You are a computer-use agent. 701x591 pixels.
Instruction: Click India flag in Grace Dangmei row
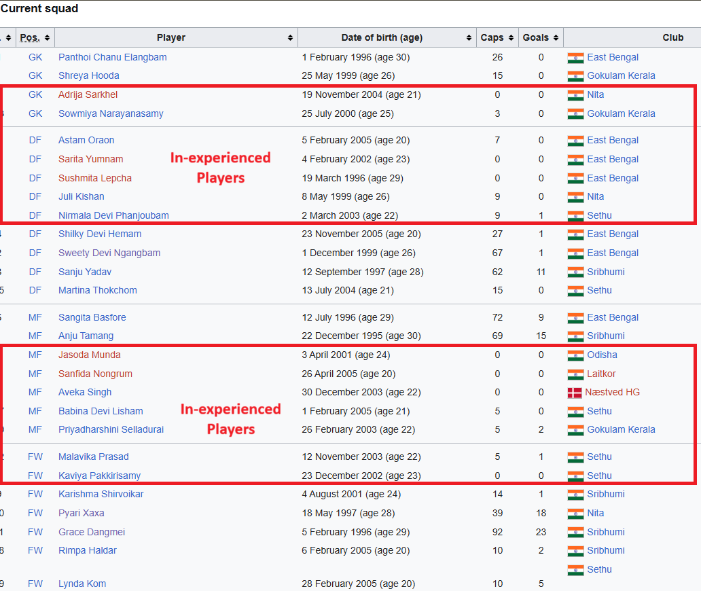coord(575,533)
